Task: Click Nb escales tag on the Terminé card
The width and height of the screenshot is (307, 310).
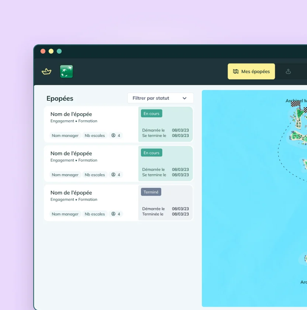Action: 95,214
